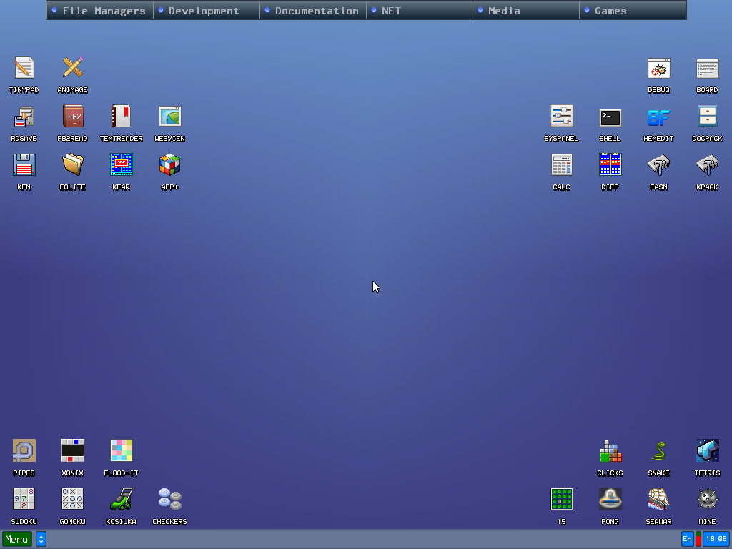Launch the Shell terminal icon
Viewport: 732px width, 549px height.
point(610,117)
